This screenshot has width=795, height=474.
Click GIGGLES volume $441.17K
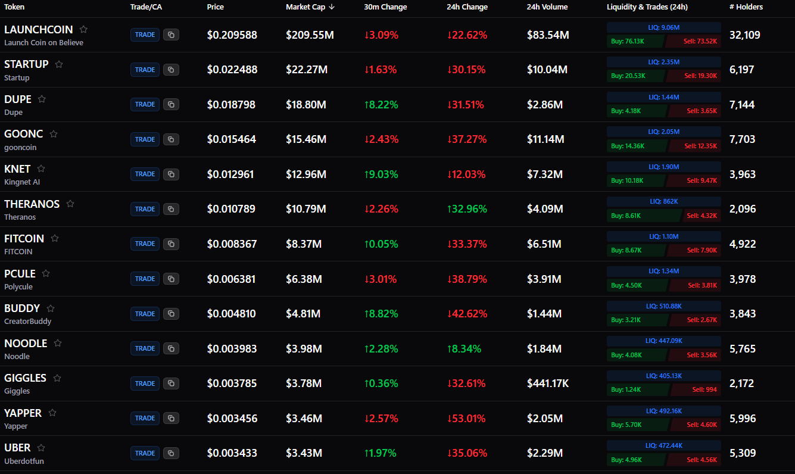point(548,383)
